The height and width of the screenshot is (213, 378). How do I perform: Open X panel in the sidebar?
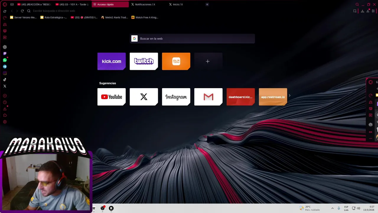tap(5, 86)
